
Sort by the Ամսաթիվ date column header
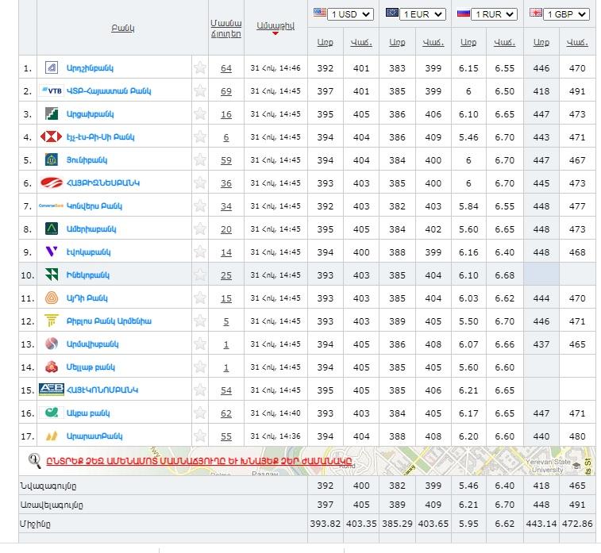275,25
